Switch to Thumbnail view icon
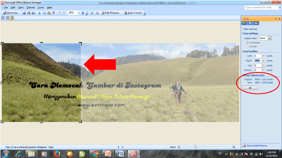282x158 pixels. point(3,18)
